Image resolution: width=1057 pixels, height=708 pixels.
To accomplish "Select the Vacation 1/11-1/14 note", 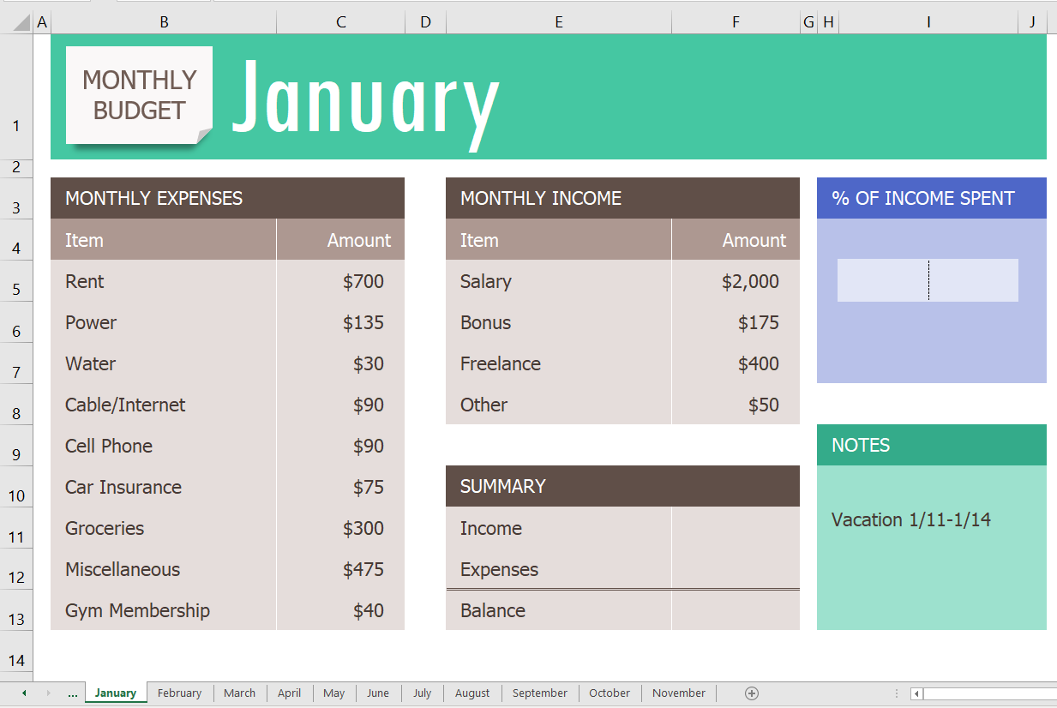I will (x=911, y=519).
